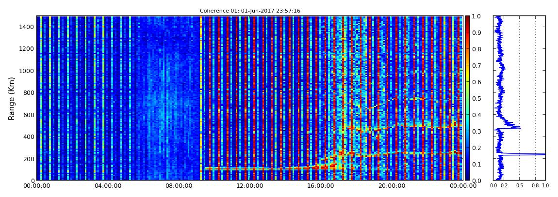Select the 0.4 label on the colorbar

(x=476, y=115)
